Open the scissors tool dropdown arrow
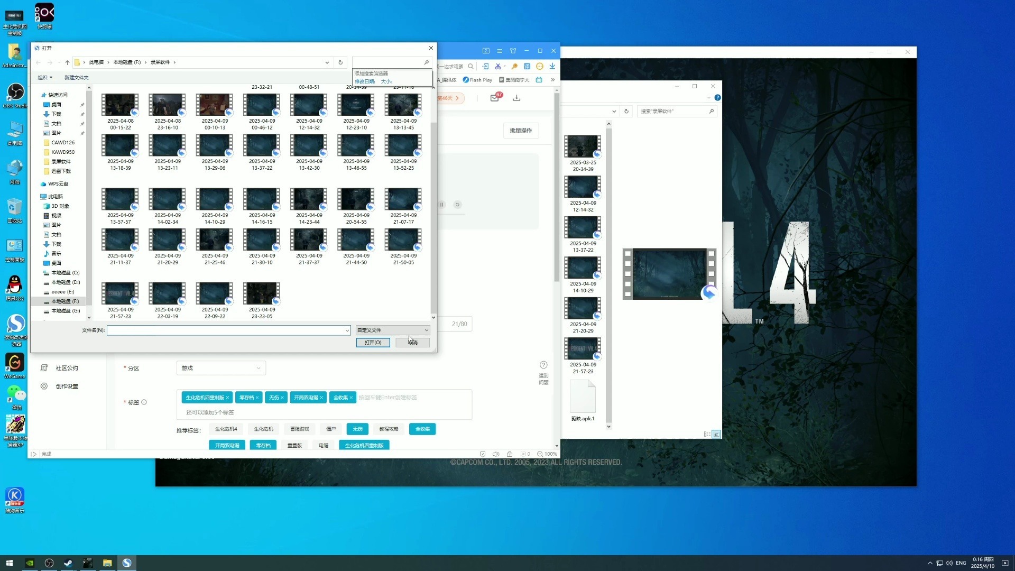The width and height of the screenshot is (1015, 571). tap(505, 66)
